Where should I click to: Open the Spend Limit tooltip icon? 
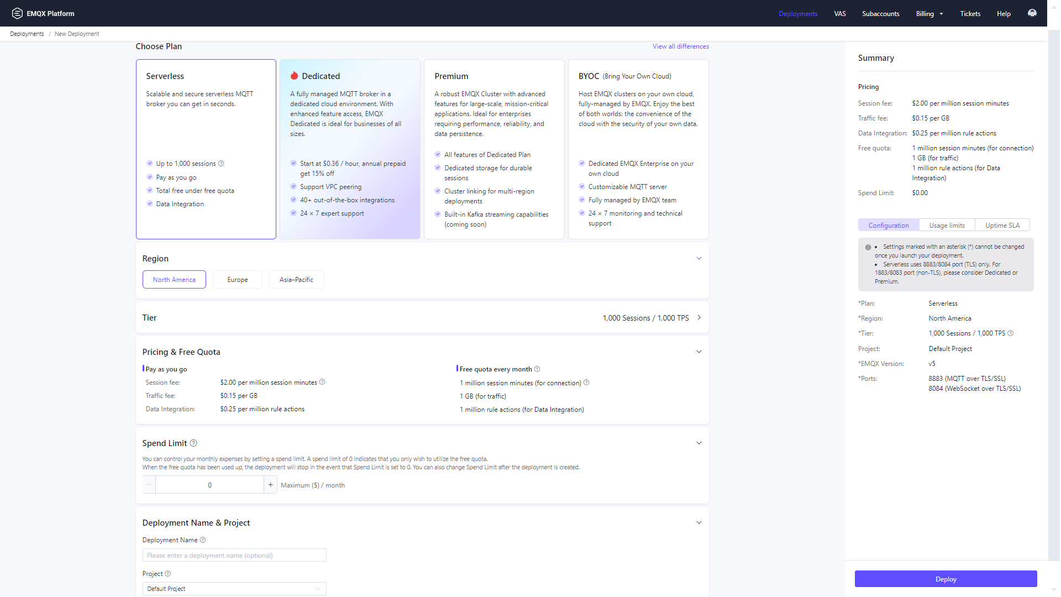(193, 443)
